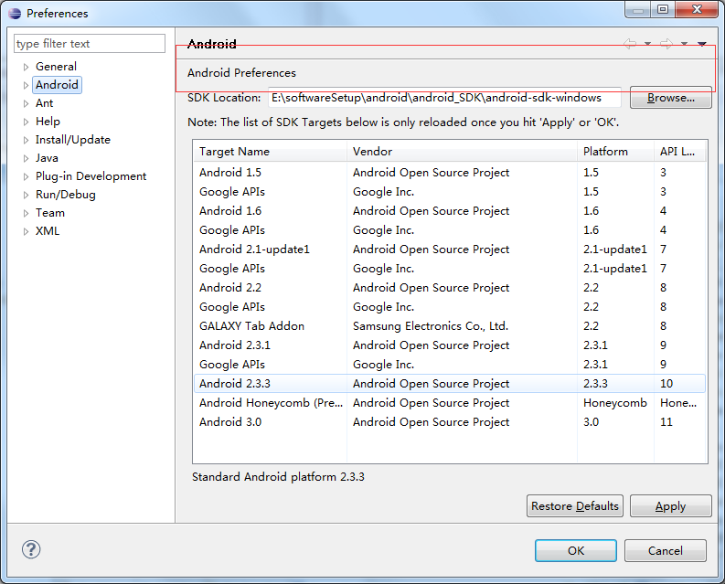Select the General preferences category
Viewport: 725px width, 584px height.
tap(56, 67)
